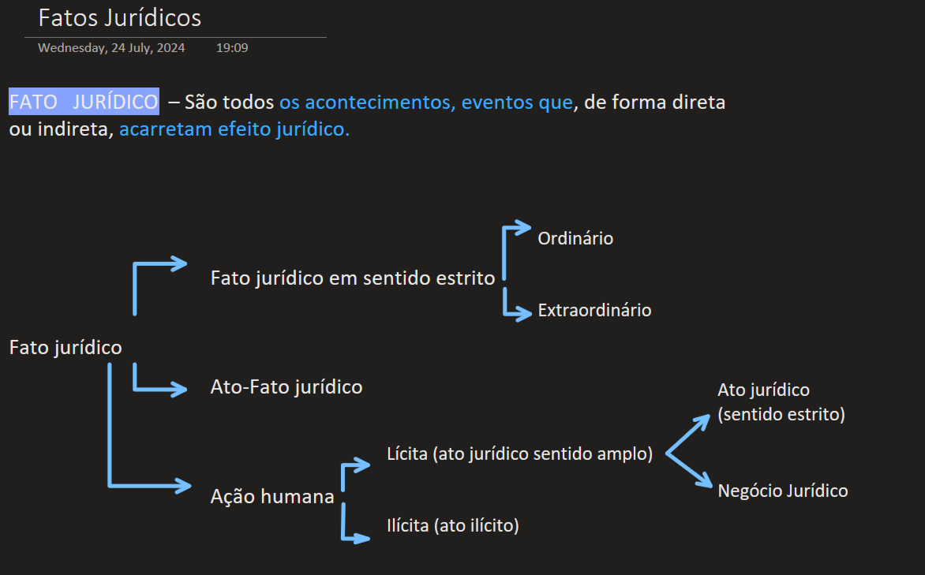Image resolution: width=925 pixels, height=575 pixels.
Task: Select the highlighted FATO JURÍDICO heading
Action: [x=84, y=102]
